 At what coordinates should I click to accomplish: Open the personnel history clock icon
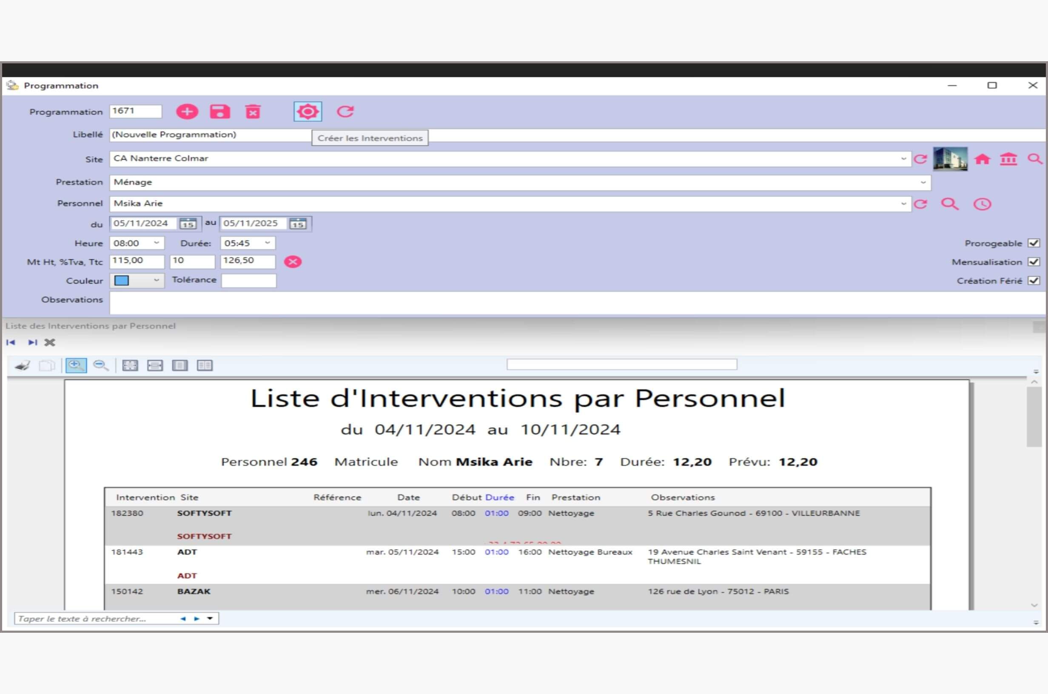982,204
